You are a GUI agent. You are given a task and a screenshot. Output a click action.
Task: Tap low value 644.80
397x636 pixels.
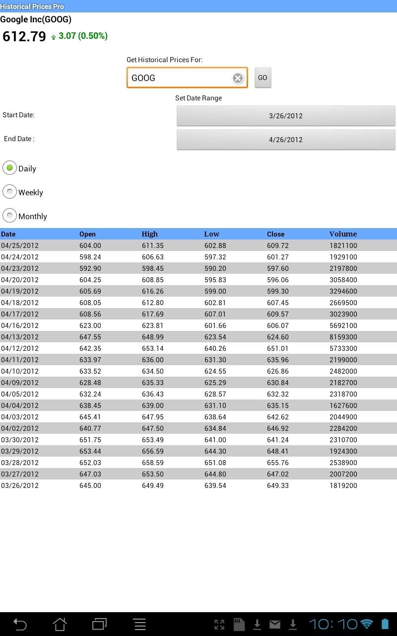coord(215,474)
